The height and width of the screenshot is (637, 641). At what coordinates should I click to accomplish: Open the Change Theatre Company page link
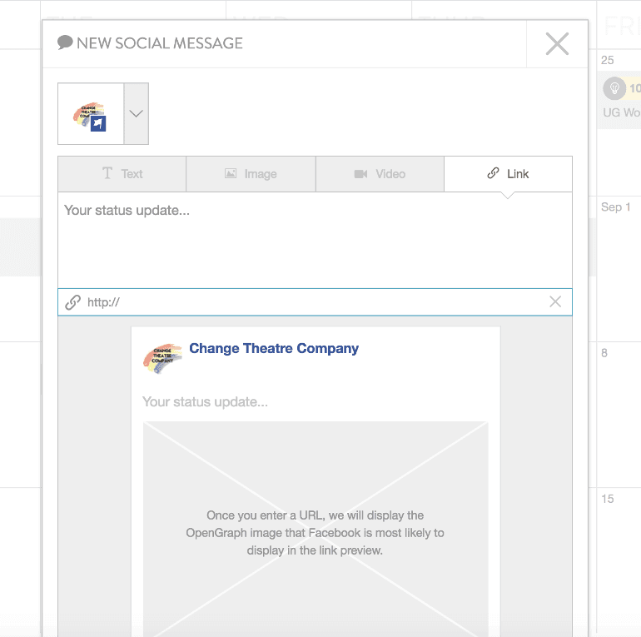point(274,349)
